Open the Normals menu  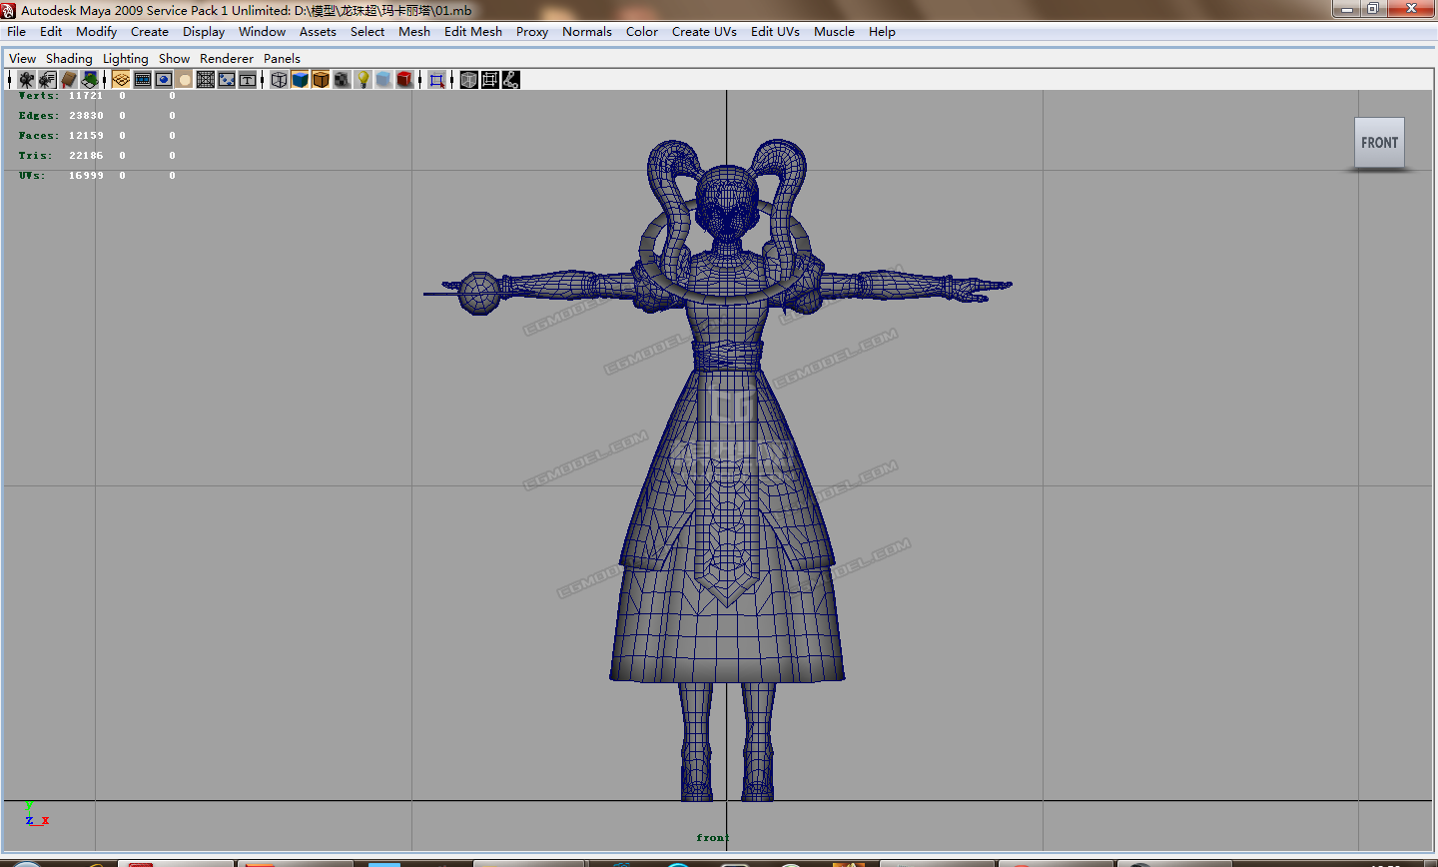click(587, 32)
